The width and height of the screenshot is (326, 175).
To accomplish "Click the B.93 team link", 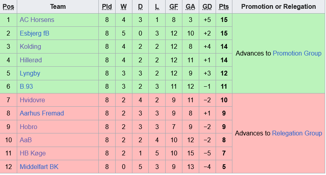I will [x=27, y=86].
